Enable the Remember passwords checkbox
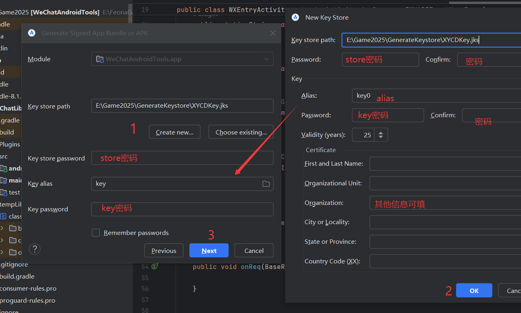Viewport: 521px width, 313px height. tap(96, 233)
